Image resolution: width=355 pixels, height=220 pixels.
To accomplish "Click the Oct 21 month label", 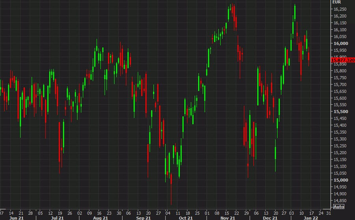I will pos(186,218).
